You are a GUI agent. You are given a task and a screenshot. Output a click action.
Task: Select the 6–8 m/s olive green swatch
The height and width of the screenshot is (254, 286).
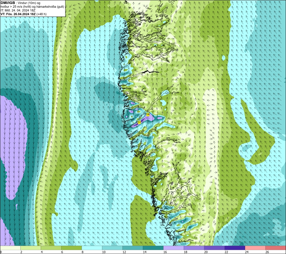click(x=71, y=248)
